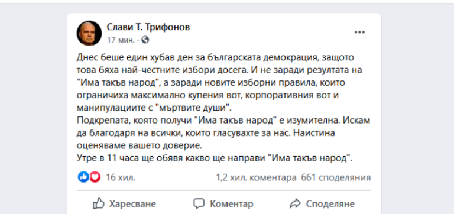Click the red heart reaction icon

[x=95, y=177]
